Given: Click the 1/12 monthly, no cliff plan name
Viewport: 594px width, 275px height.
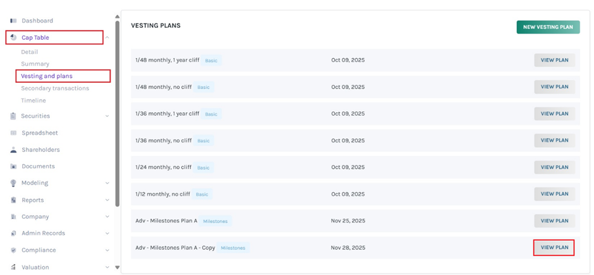Looking at the screenshot, I should click(x=163, y=194).
